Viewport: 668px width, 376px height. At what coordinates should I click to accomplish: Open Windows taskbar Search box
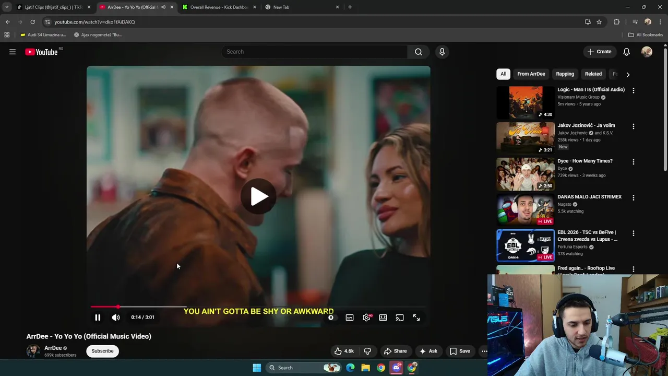304,368
